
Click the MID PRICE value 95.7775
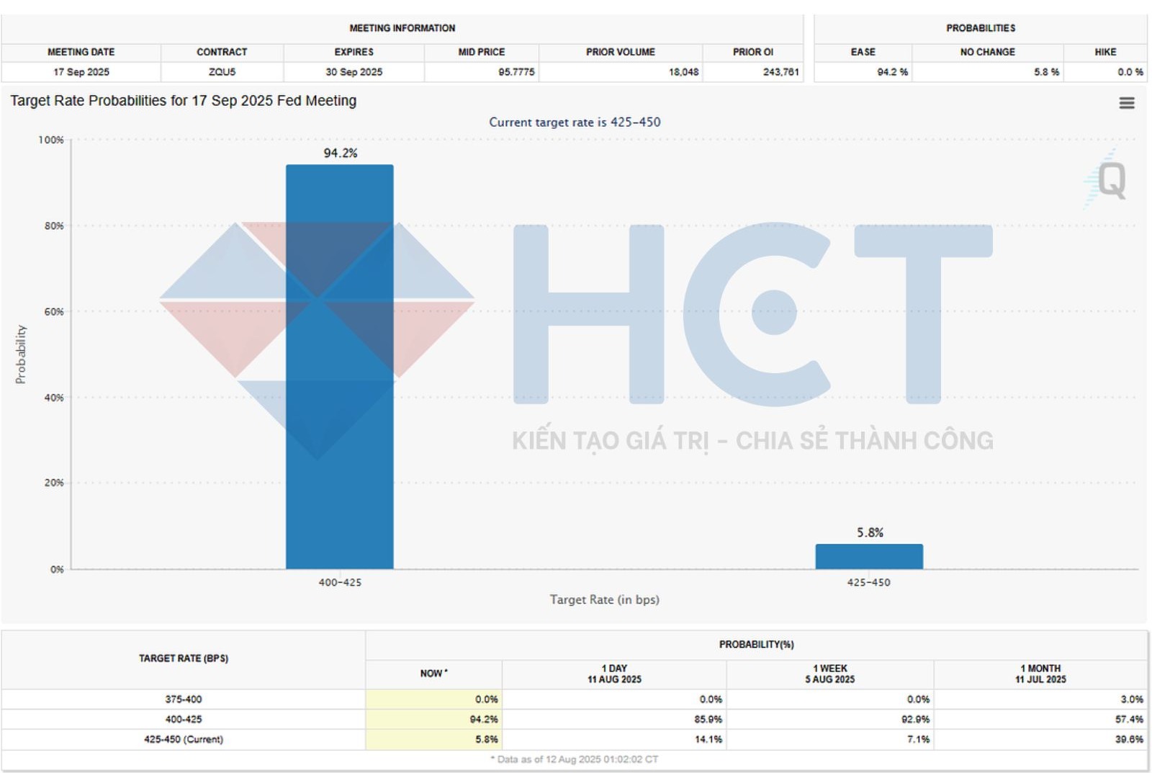[x=516, y=72]
